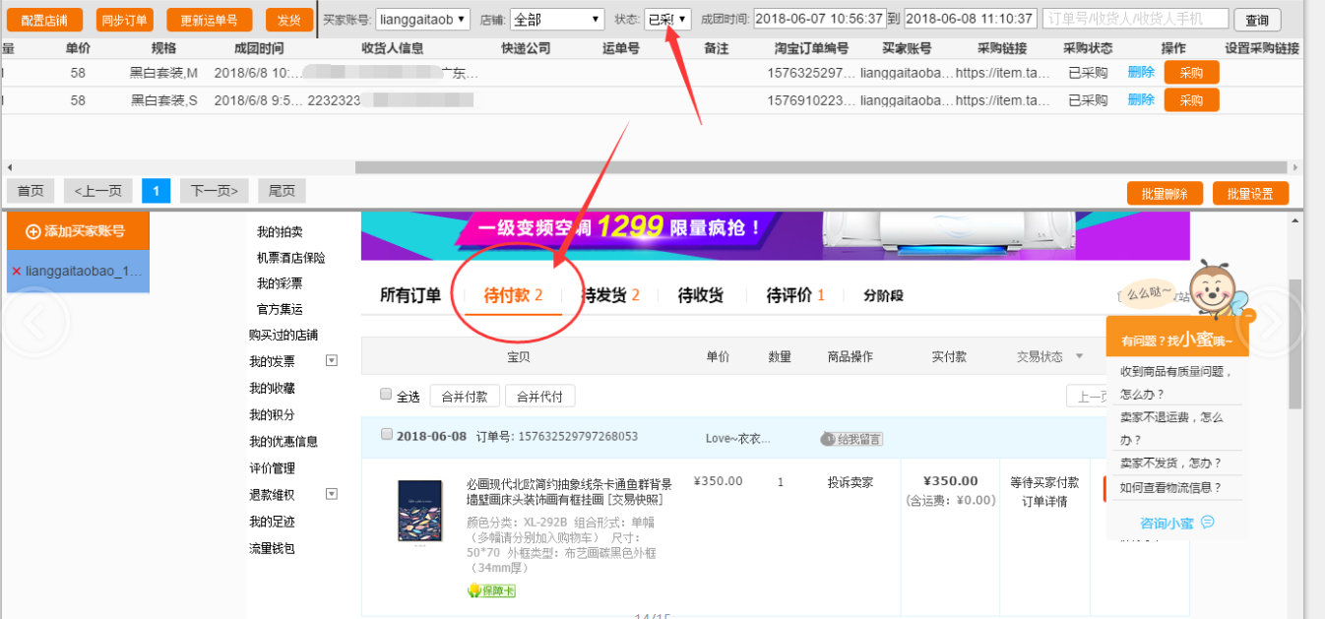Click the 淘宝订单编号 column header

tap(810, 48)
